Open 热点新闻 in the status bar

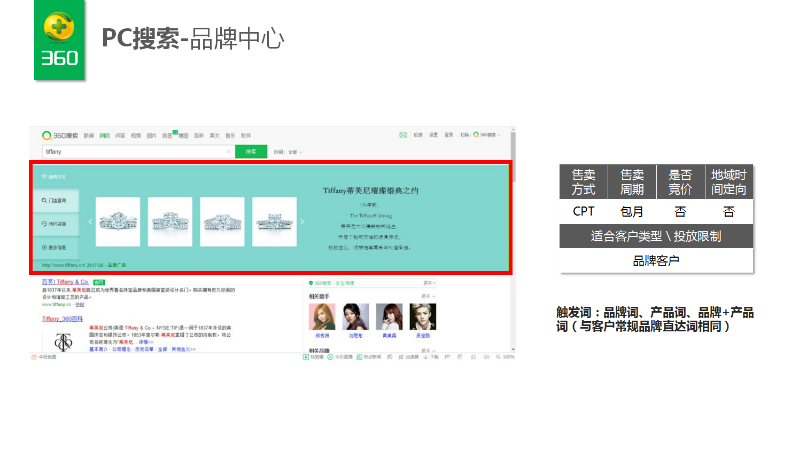[369, 357]
